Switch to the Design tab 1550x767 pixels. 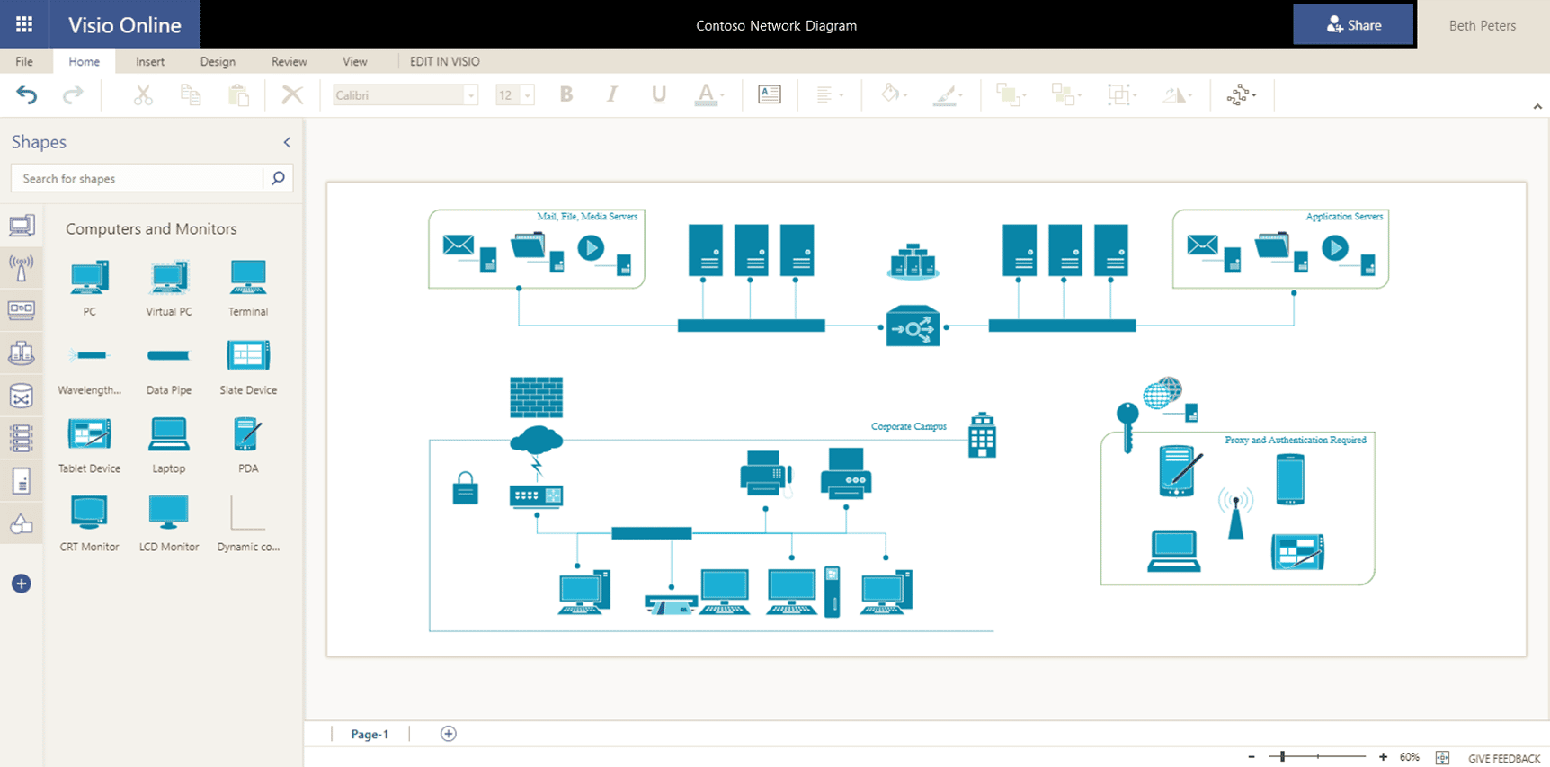click(218, 61)
